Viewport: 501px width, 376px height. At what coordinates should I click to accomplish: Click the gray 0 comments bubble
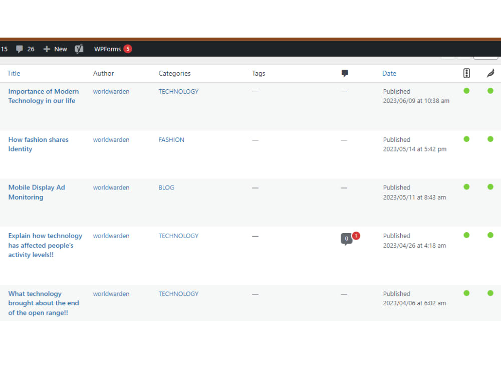point(346,239)
